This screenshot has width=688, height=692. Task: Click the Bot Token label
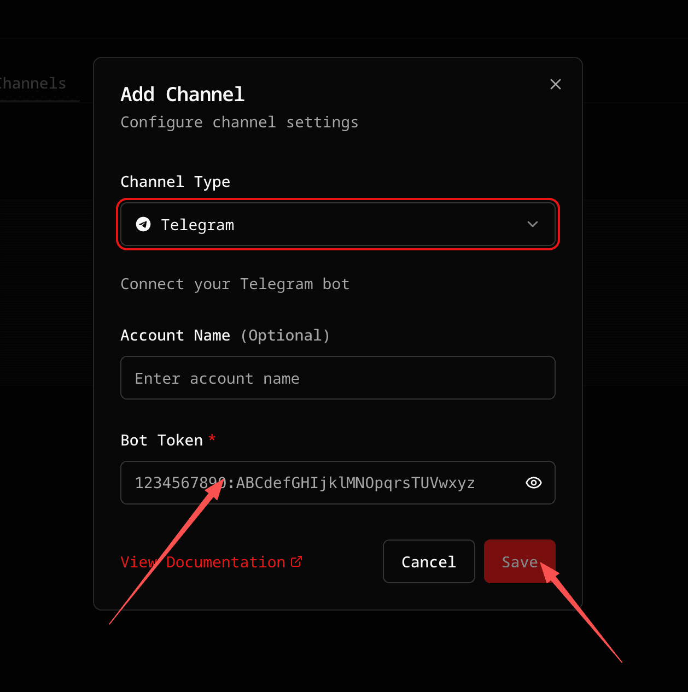pos(161,440)
